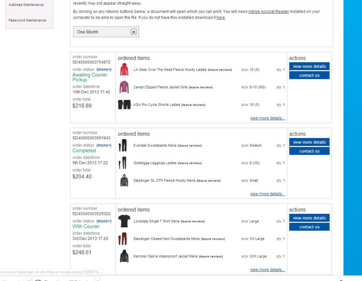
Task: Expand order status for the With Courier order
Action: 104,221
